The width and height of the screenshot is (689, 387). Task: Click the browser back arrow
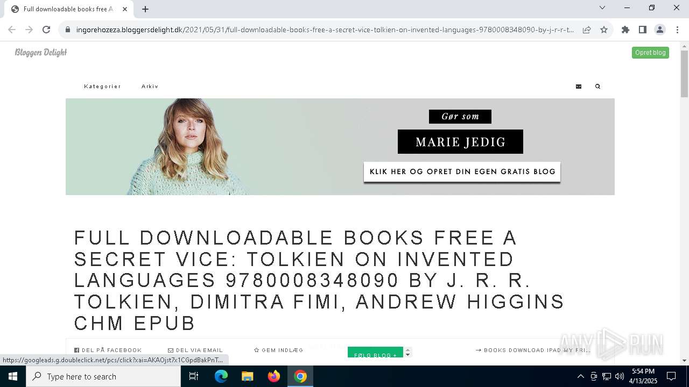[x=12, y=30]
